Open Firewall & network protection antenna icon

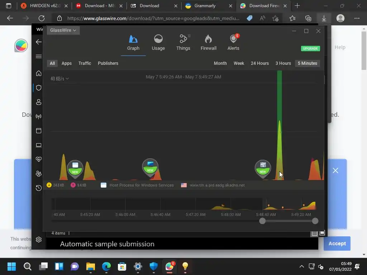point(39,116)
